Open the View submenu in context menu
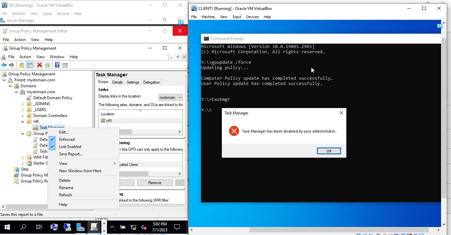The image size is (451, 235). (83, 164)
